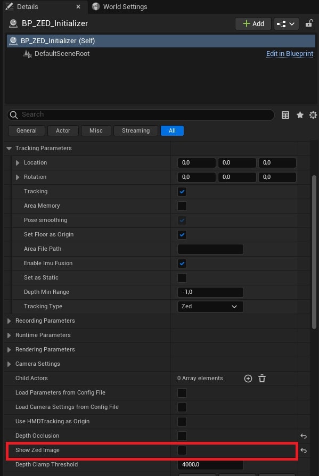Screen dimensions: 319x476
Task: Show favorites via the star icon
Action: click(300, 115)
